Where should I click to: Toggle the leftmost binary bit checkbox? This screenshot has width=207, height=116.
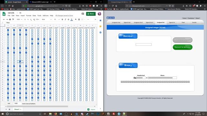pyautogui.click(x=122, y=82)
